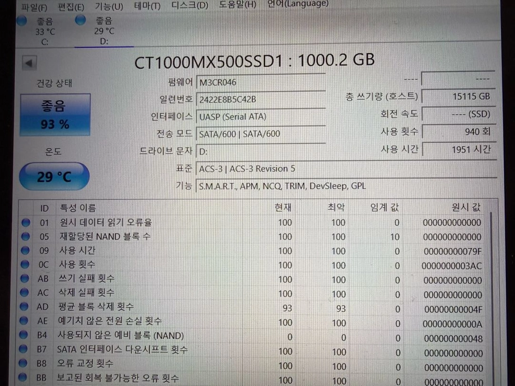Select the row 사용되지 않은 예비 블록 (NAND)
The width and height of the screenshot is (515, 386).
coord(252,337)
